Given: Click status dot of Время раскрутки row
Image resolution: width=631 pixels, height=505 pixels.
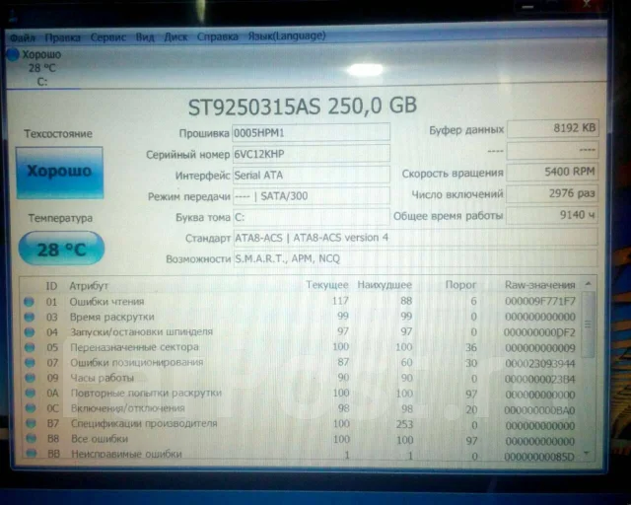Looking at the screenshot, I should click(29, 317).
